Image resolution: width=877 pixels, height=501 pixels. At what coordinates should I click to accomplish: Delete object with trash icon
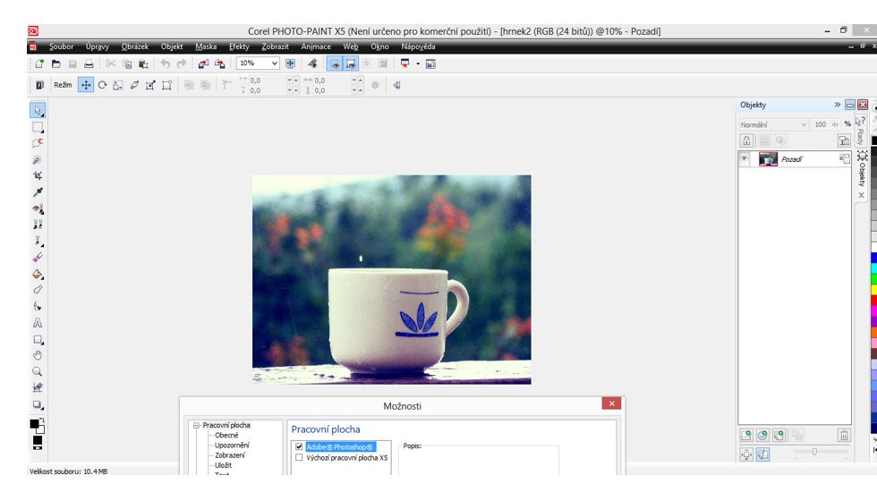[x=843, y=436]
